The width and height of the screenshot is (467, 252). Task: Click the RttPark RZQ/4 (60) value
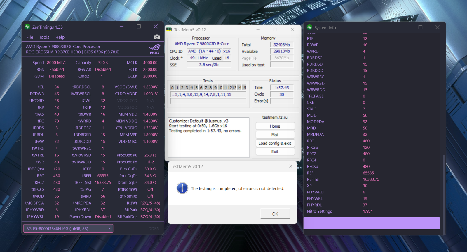pyautogui.click(x=150, y=210)
